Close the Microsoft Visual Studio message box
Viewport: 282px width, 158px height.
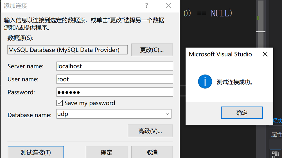[x=265, y=54]
